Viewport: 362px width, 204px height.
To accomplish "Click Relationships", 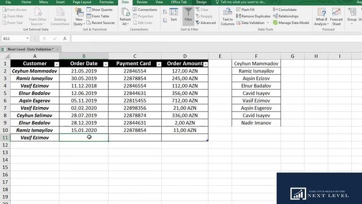I will pos(286,16).
